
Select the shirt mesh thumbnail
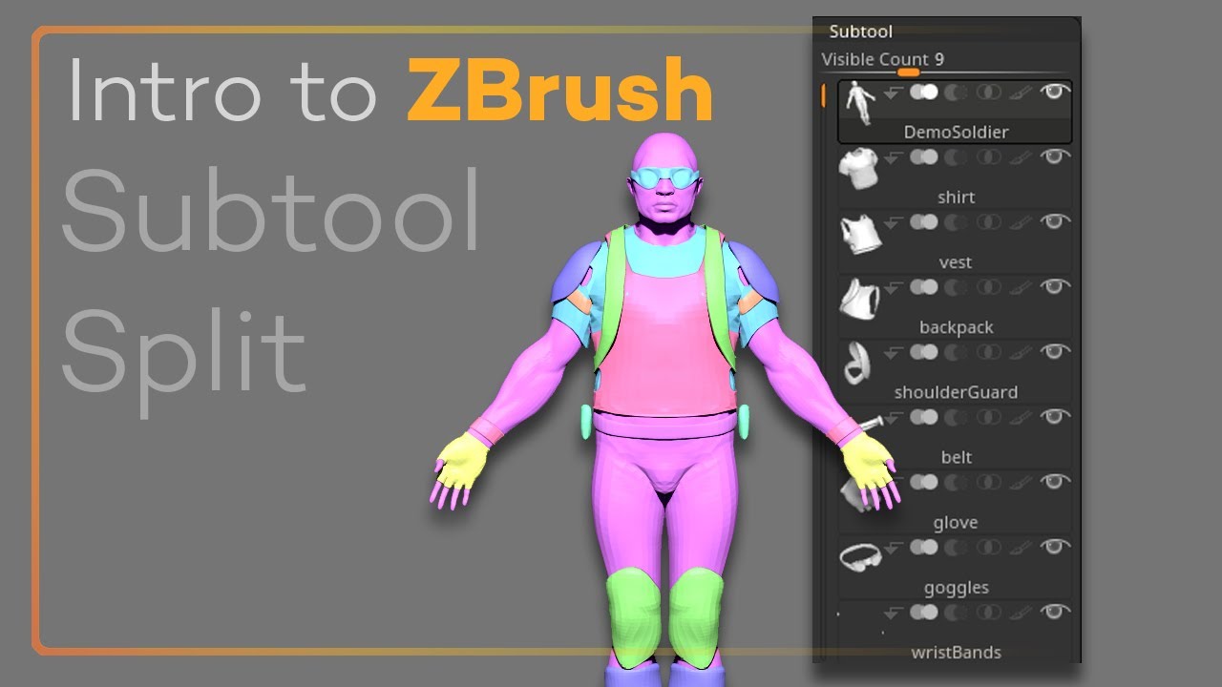859,170
